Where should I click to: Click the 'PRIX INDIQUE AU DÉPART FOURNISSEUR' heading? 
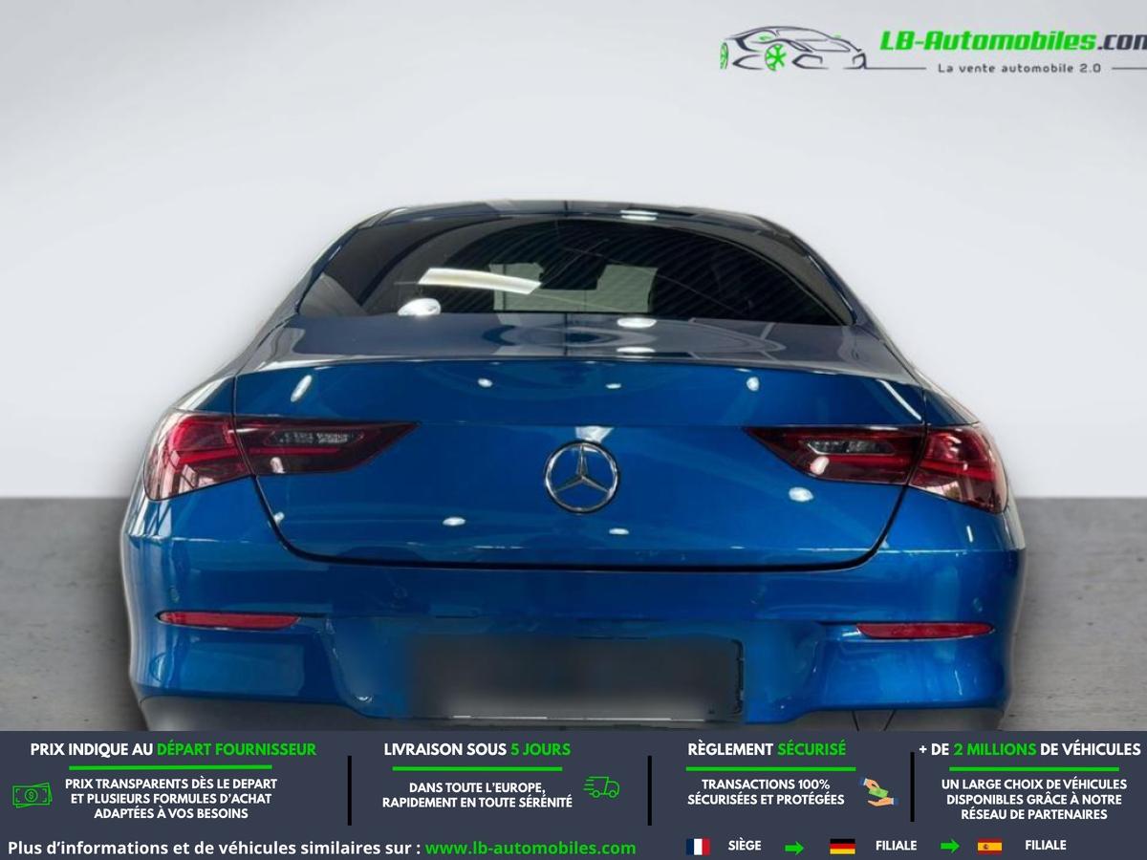click(x=173, y=749)
